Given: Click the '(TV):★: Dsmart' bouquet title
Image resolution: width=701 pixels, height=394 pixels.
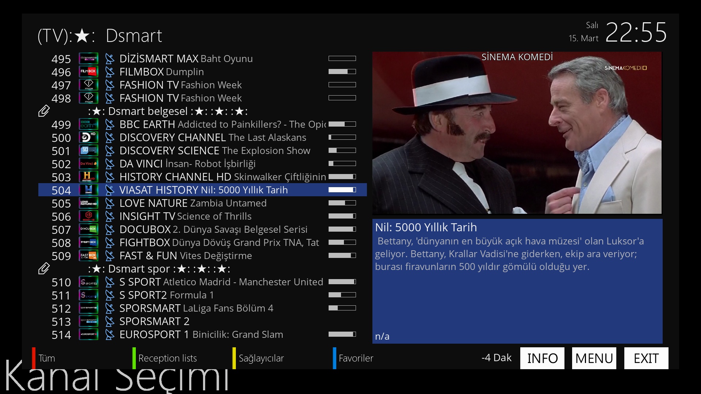Looking at the screenshot, I should (100, 36).
